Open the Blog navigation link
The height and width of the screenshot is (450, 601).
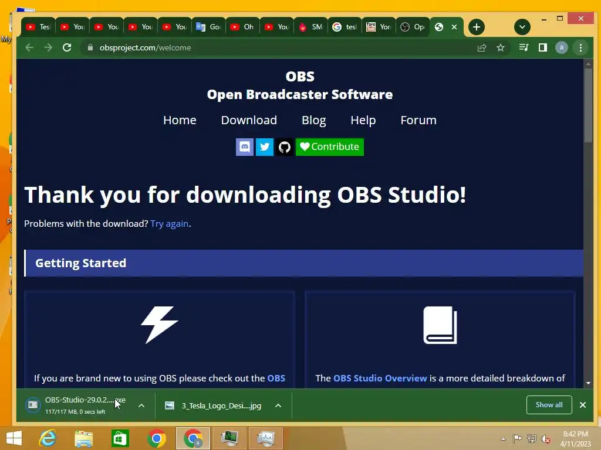pyautogui.click(x=314, y=120)
